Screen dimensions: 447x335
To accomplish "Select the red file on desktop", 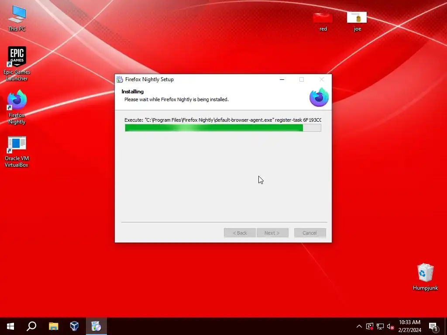I will 323,21.
